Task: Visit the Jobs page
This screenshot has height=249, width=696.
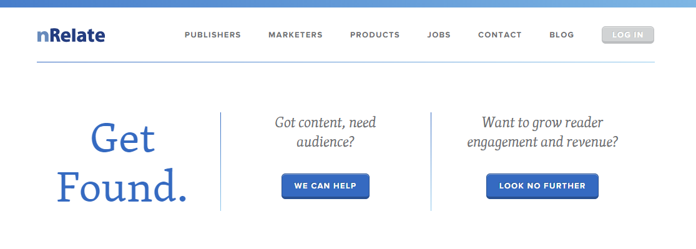Action: (439, 34)
